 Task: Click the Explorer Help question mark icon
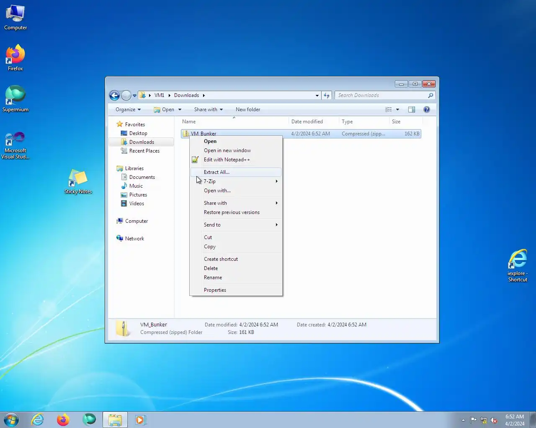point(427,110)
